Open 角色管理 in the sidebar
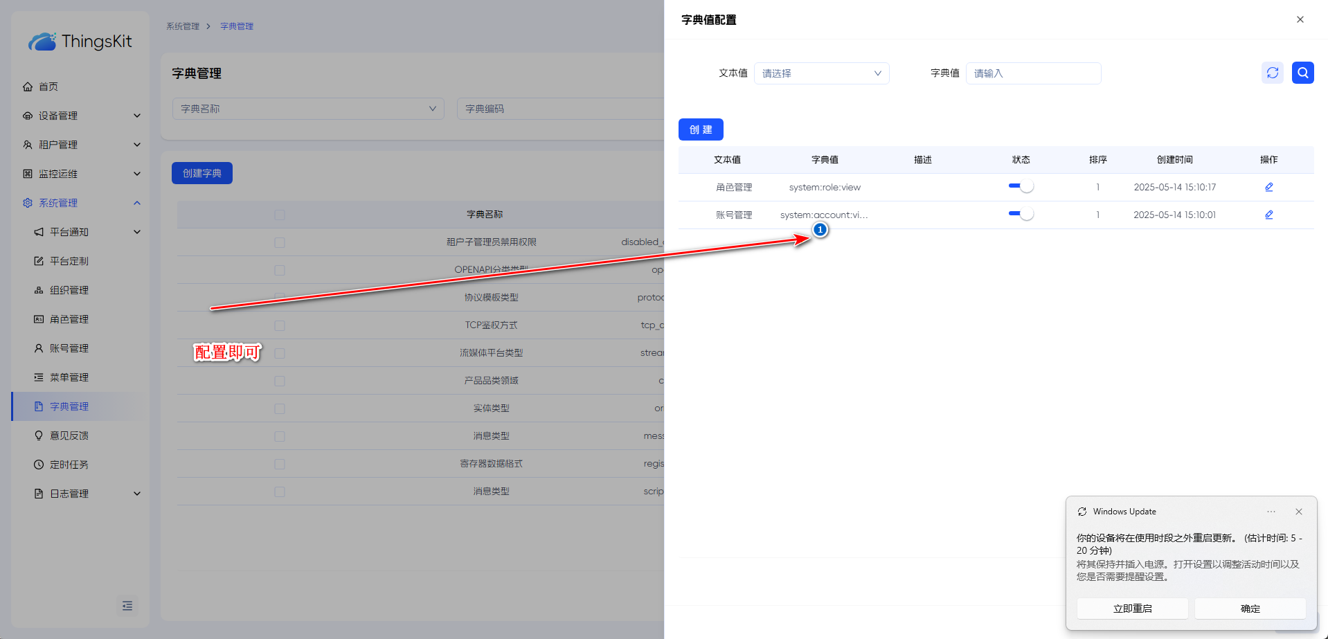Viewport: 1328px width, 639px height. pyautogui.click(x=69, y=319)
